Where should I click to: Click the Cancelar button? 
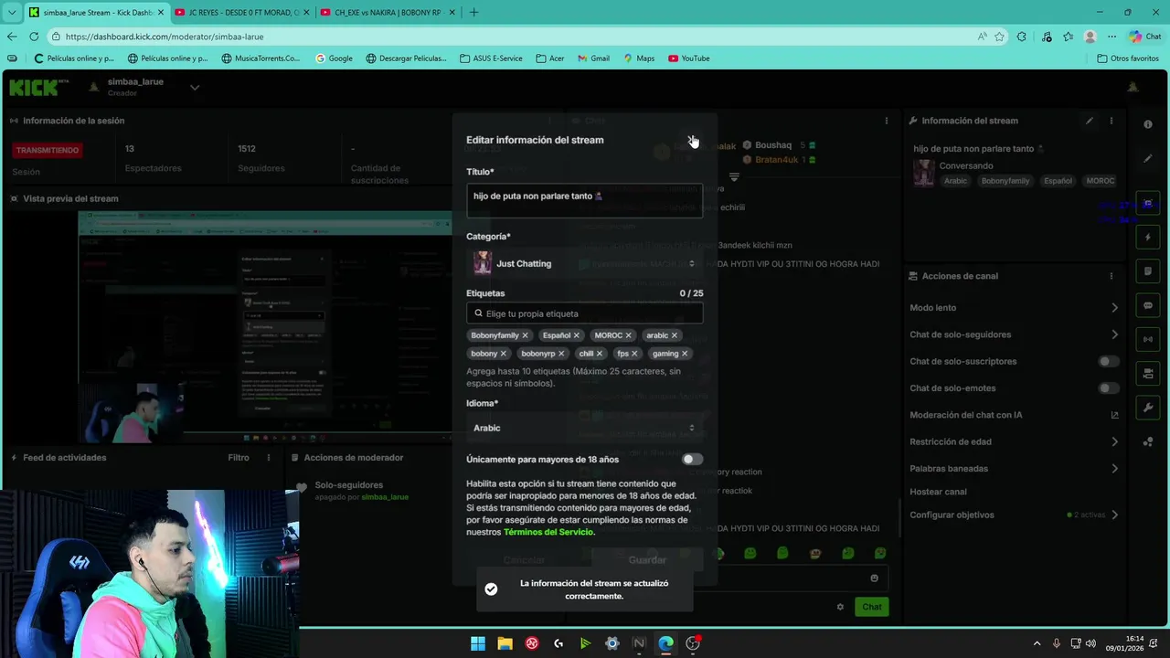[x=524, y=559]
